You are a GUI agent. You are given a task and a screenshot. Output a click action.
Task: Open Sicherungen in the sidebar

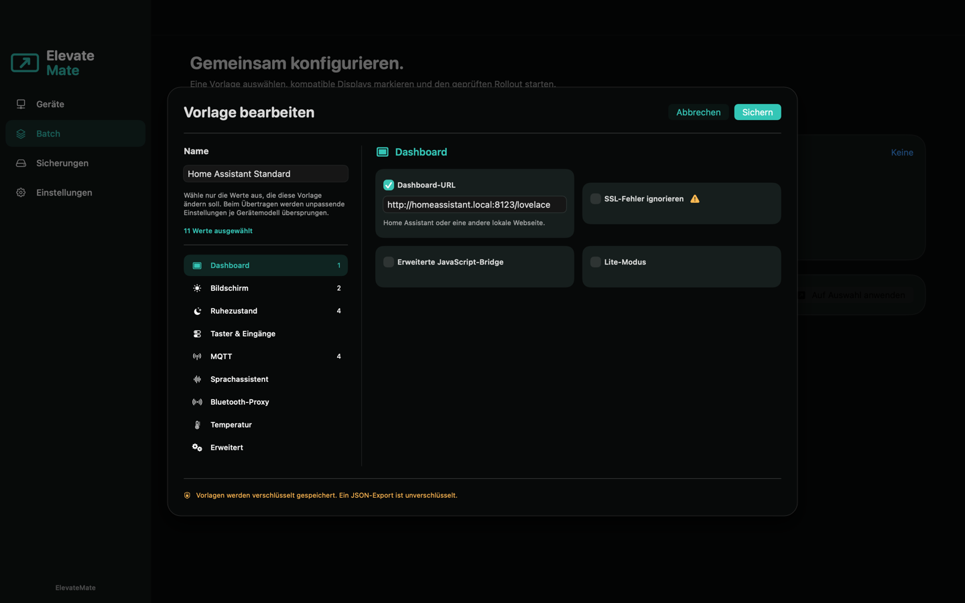click(x=75, y=163)
